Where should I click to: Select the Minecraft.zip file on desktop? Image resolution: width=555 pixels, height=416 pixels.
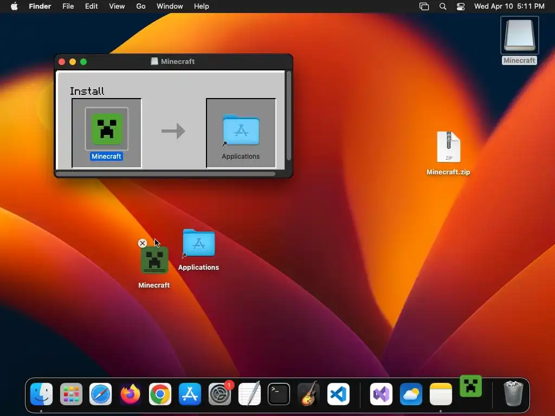click(448, 147)
